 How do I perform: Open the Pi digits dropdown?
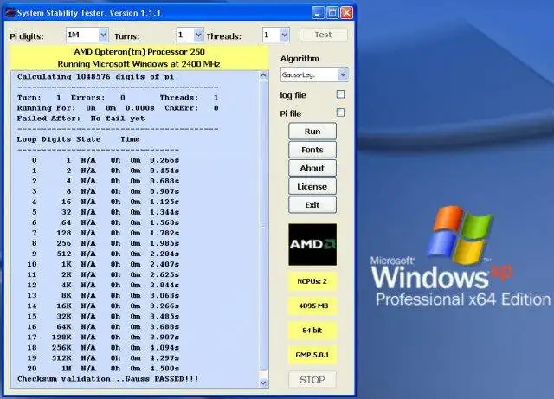click(x=103, y=35)
